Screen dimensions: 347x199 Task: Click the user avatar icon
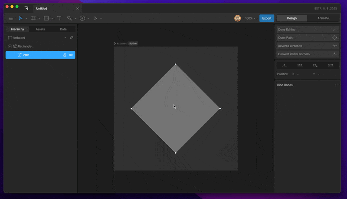tap(237, 18)
